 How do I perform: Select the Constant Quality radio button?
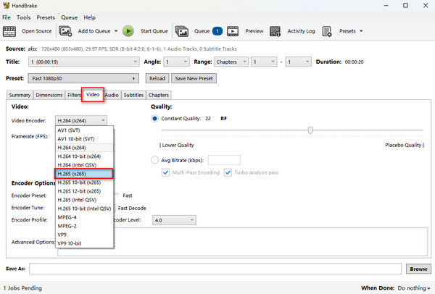(x=154, y=119)
